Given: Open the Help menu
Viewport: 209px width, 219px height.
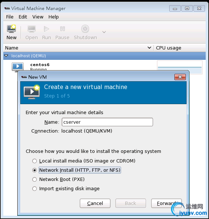Looking at the screenshot, I should (54, 17).
